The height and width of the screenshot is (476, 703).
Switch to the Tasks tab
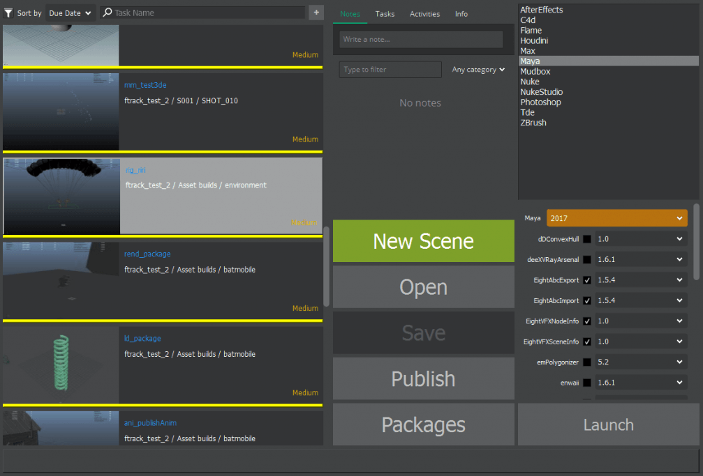pos(385,14)
